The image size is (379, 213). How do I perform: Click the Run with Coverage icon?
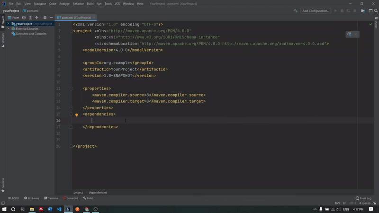tap(348, 10)
